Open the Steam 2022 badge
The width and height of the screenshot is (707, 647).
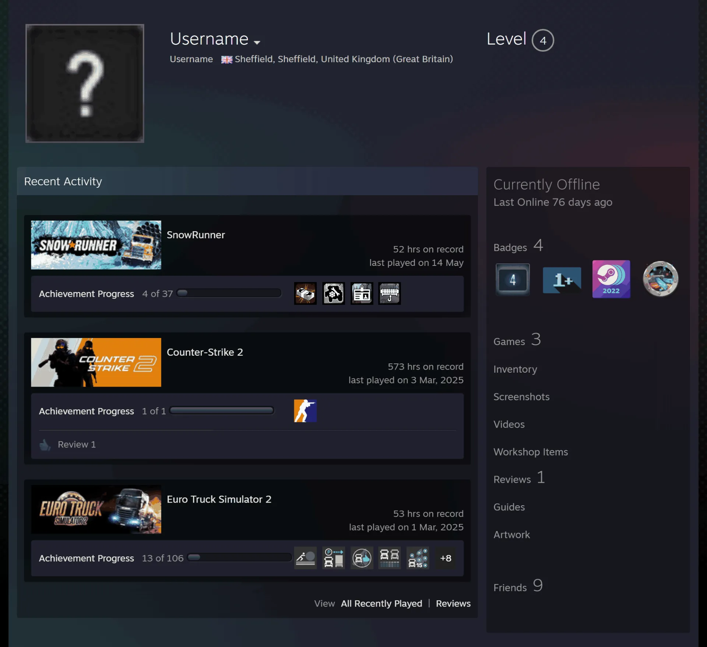point(611,279)
